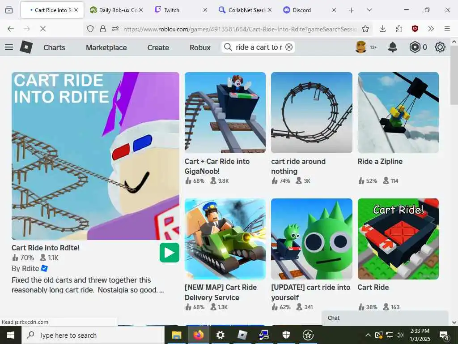The width and height of the screenshot is (458, 344).
Task: Open the Firefox downloads panel
Action: [x=383, y=29]
